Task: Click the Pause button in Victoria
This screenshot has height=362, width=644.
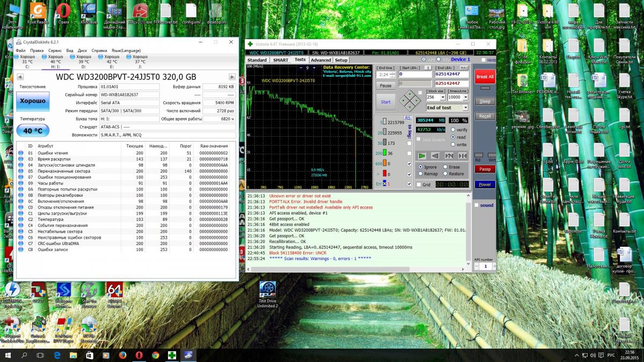Action: click(385, 85)
